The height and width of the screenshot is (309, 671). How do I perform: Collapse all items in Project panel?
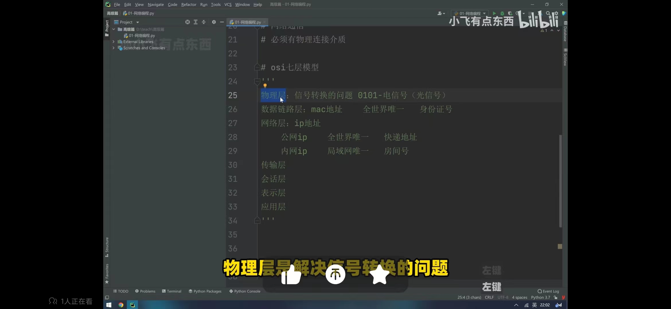point(204,22)
